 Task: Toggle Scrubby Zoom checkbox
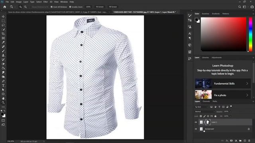70,7
